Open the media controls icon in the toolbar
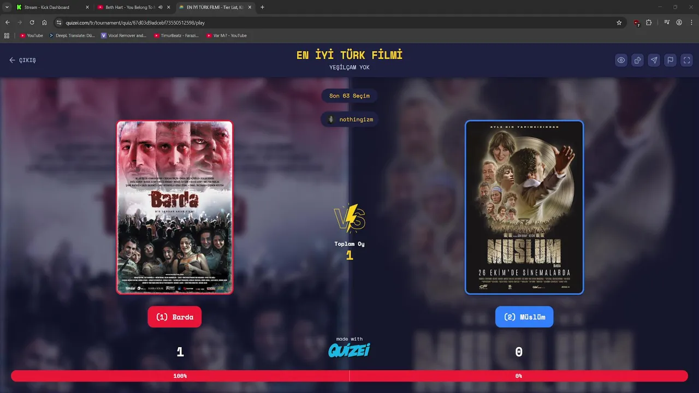The height and width of the screenshot is (393, 699). (667, 22)
